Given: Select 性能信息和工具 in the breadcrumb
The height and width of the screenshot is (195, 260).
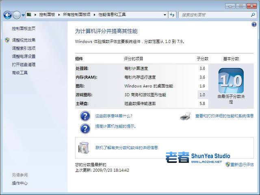Looking at the screenshot, I should (x=112, y=15).
